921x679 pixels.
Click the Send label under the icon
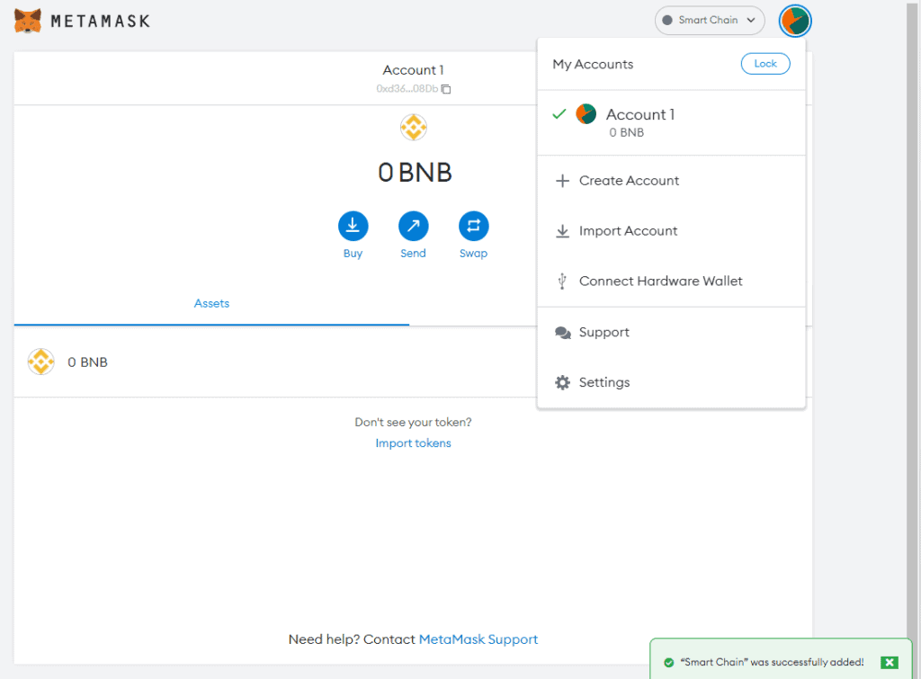414,253
